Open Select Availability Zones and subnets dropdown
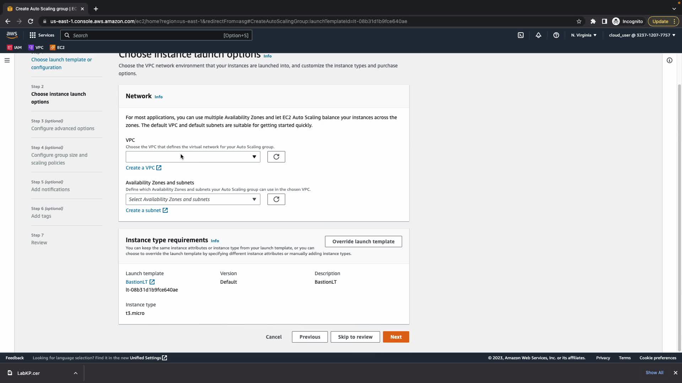Image resolution: width=682 pixels, height=383 pixels. coord(193,199)
